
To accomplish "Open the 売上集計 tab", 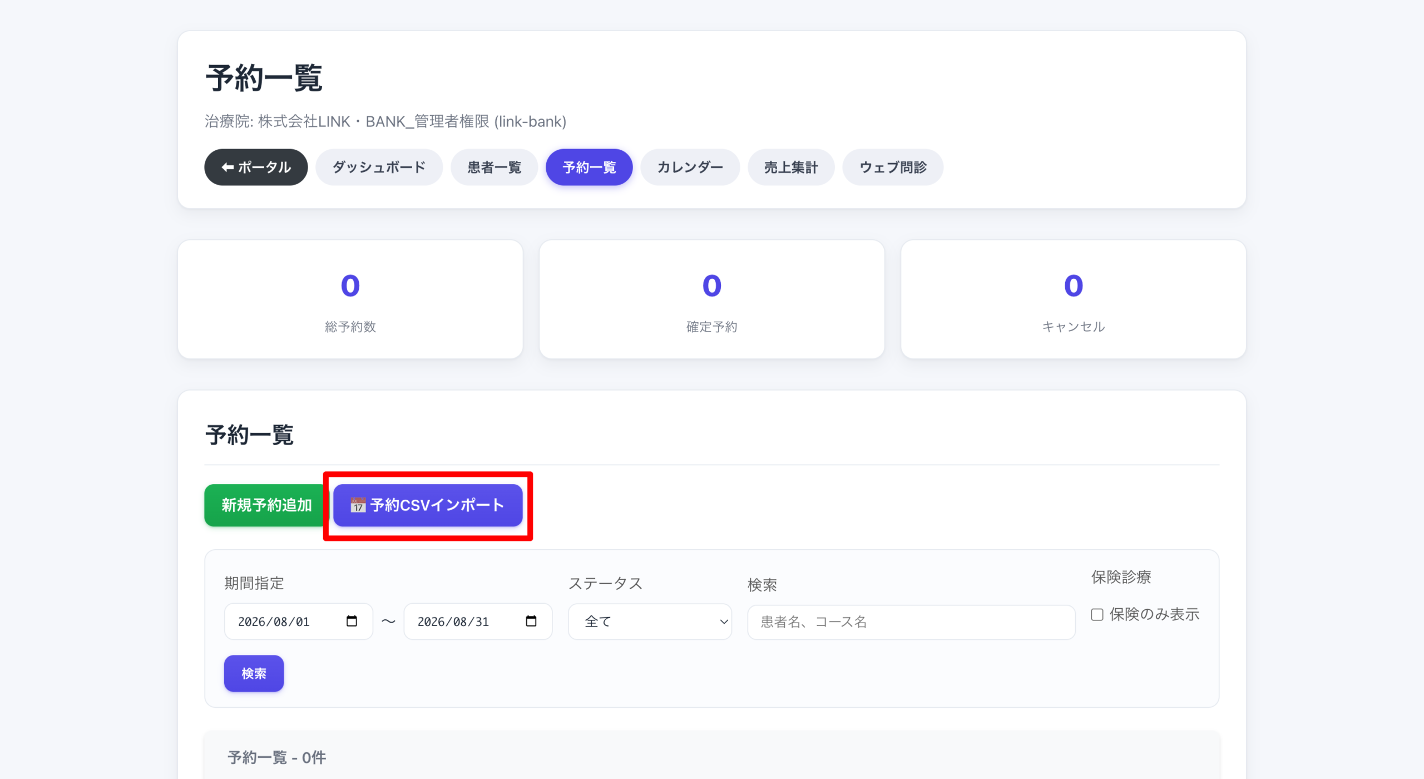I will (791, 167).
